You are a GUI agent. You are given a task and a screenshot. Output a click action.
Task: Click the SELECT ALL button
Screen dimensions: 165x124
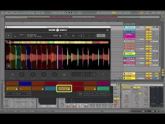[x=90, y=94]
